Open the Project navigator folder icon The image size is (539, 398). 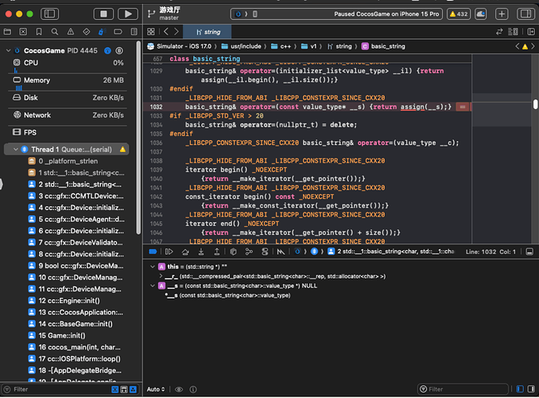pyautogui.click(x=7, y=32)
